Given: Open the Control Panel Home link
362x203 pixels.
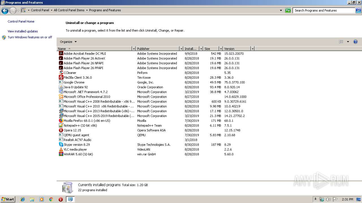Looking at the screenshot, I should coord(21,21).
